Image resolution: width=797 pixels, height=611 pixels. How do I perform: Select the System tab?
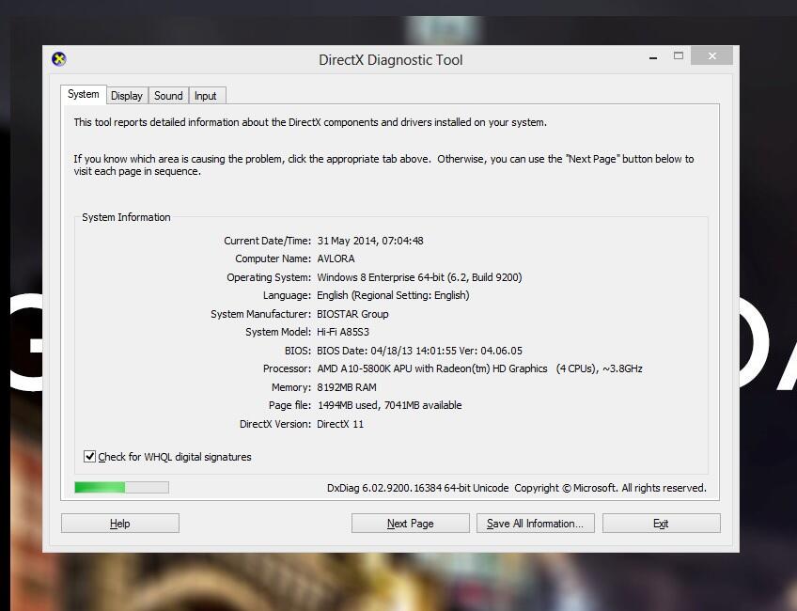coord(84,94)
